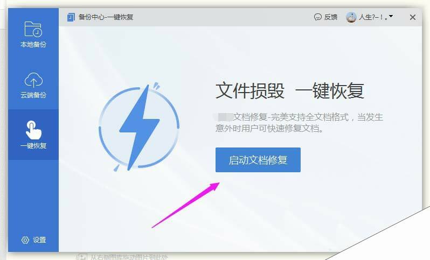The height and width of the screenshot is (260, 430).
Task: Open the user avatar picture
Action: (x=351, y=17)
